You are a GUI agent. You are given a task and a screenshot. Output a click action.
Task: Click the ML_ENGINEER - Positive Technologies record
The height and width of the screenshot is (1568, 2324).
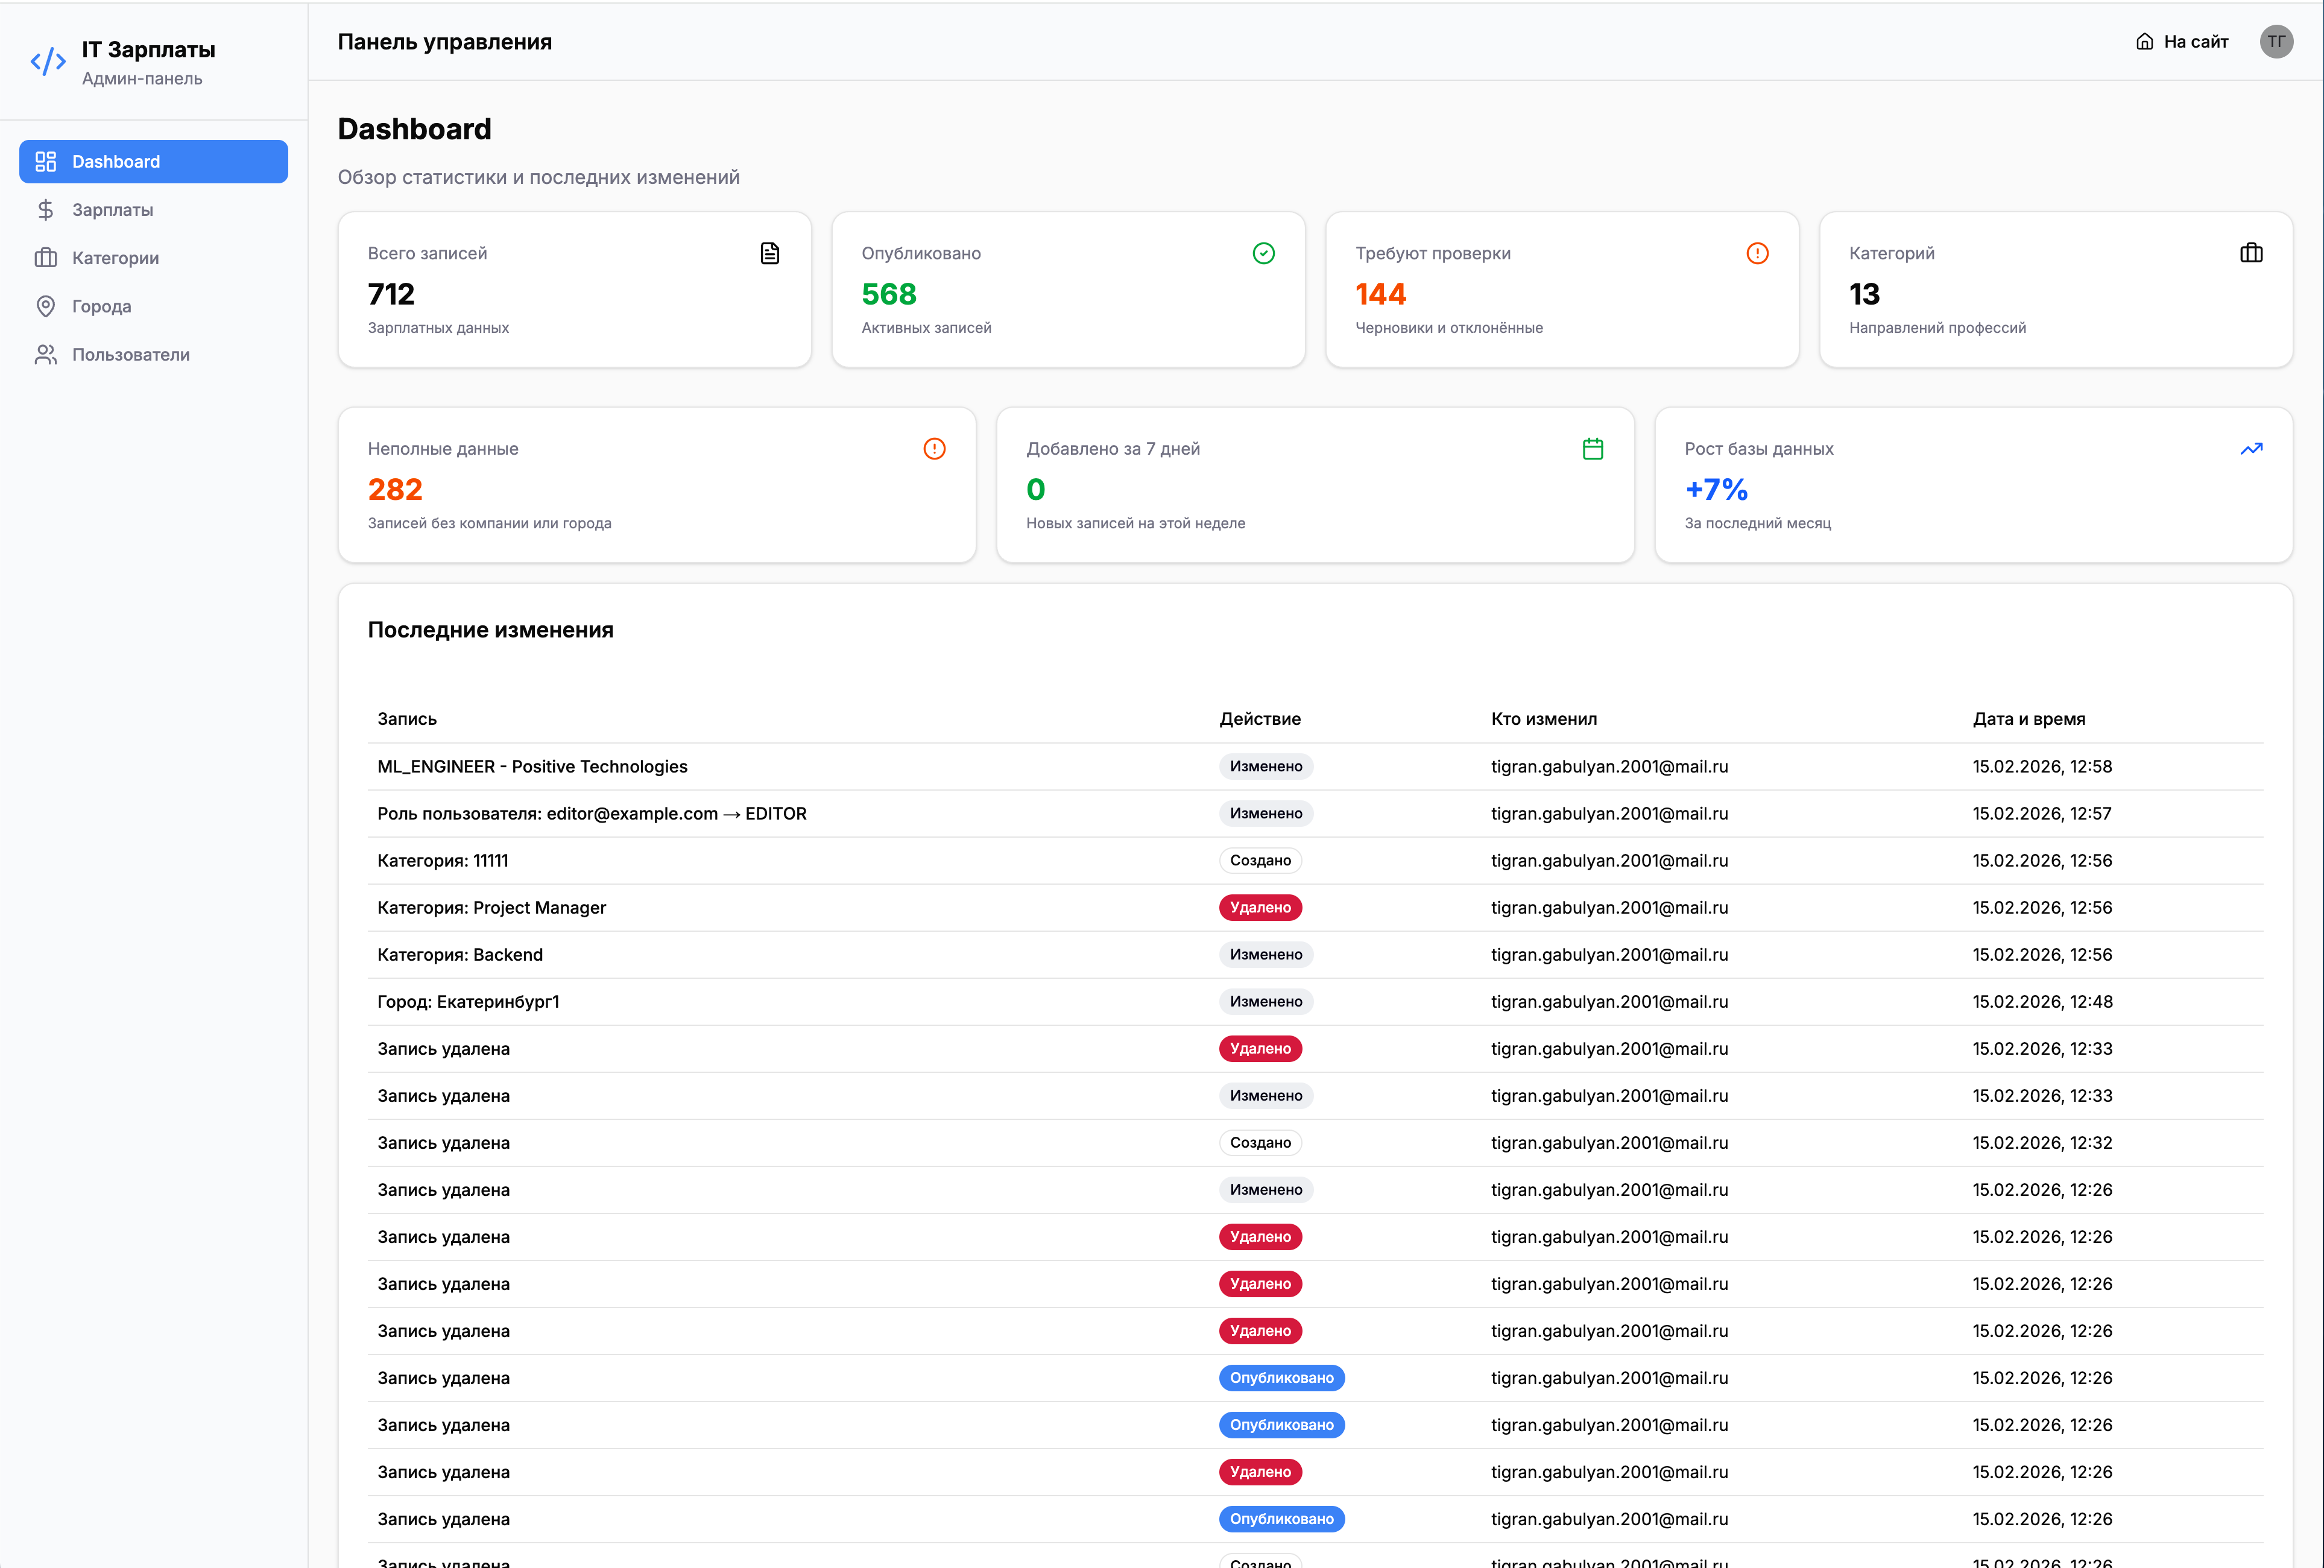click(x=532, y=767)
